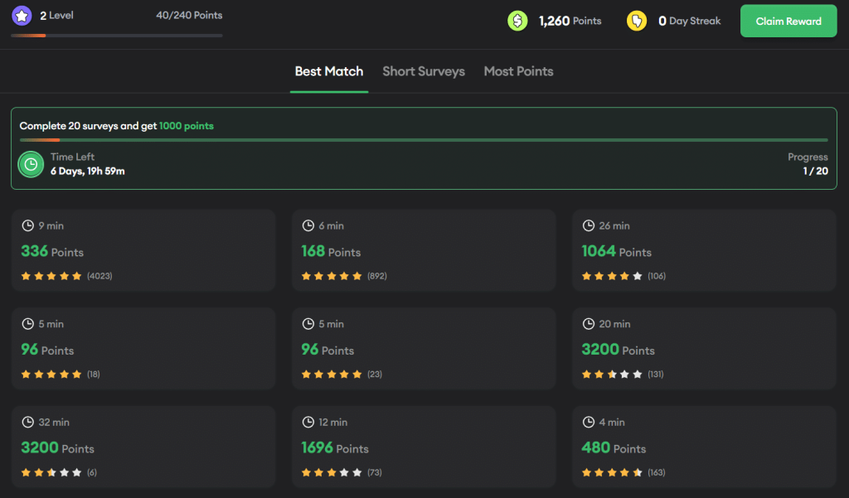Image resolution: width=849 pixels, height=498 pixels.
Task: Click the purple star level icon
Action: coord(22,16)
